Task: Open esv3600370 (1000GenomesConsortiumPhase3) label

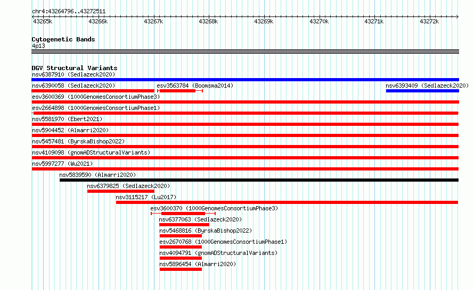Action: pyautogui.click(x=214, y=208)
